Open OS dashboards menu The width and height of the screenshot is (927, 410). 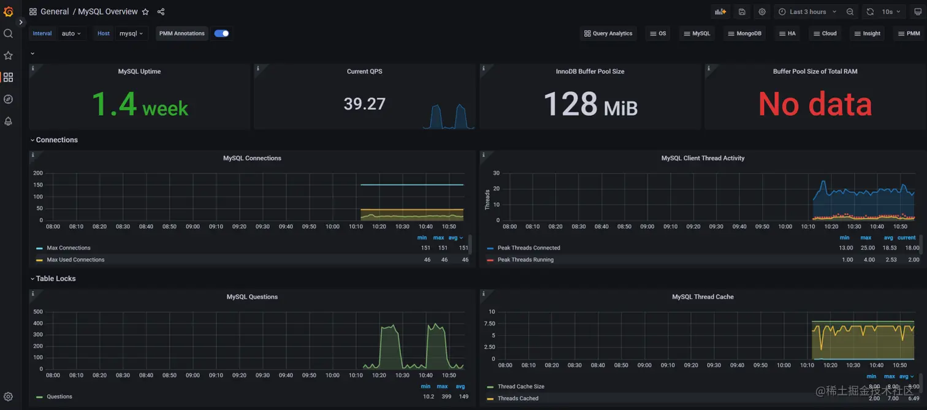[x=658, y=34]
